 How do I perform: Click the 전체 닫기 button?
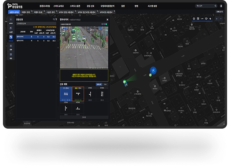pos(220,12)
